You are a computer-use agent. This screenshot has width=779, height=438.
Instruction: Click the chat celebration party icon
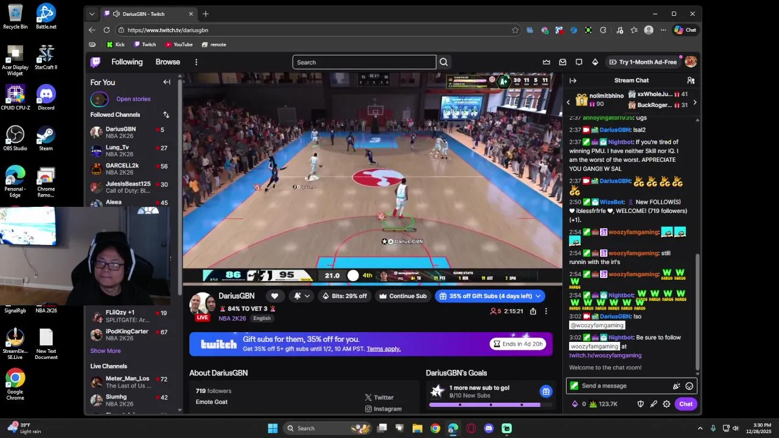(676, 386)
